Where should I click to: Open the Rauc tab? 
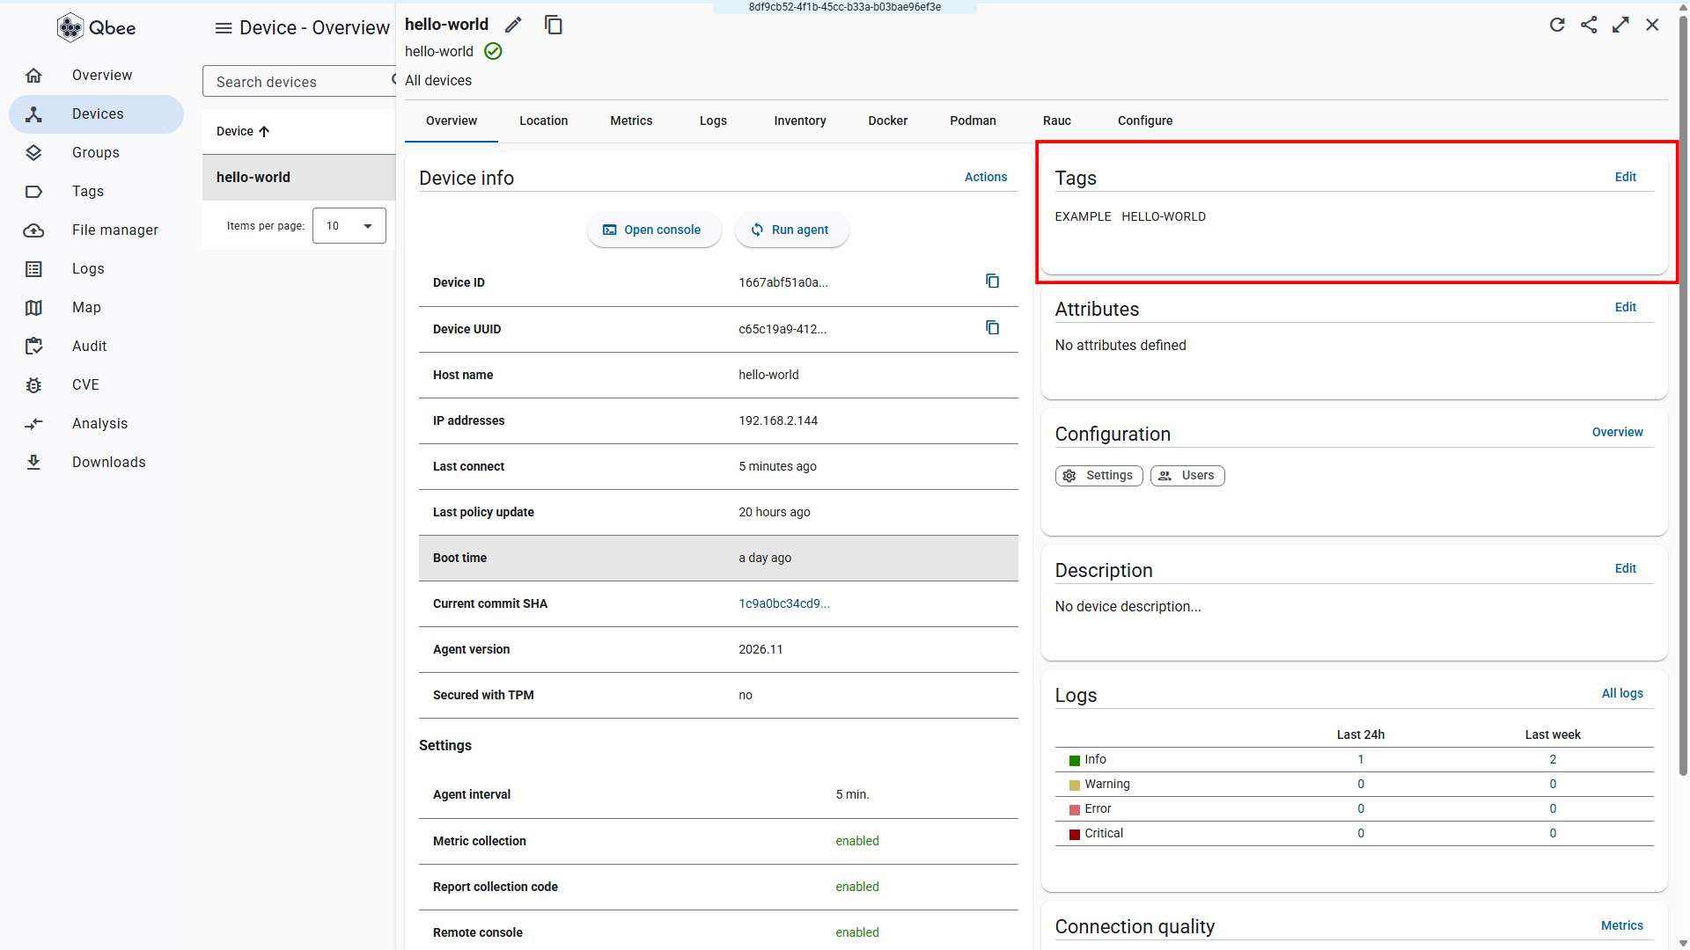coord(1056,121)
